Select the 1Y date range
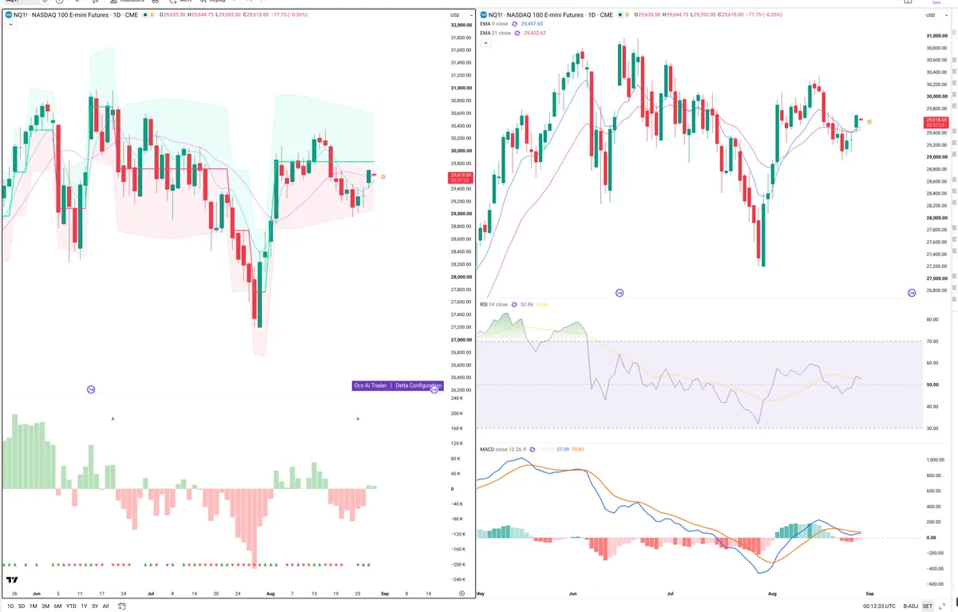958x612 pixels. click(x=84, y=606)
